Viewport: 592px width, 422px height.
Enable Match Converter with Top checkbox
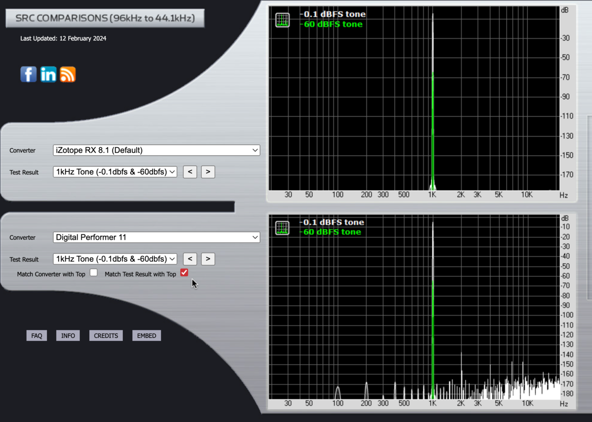[94, 273]
